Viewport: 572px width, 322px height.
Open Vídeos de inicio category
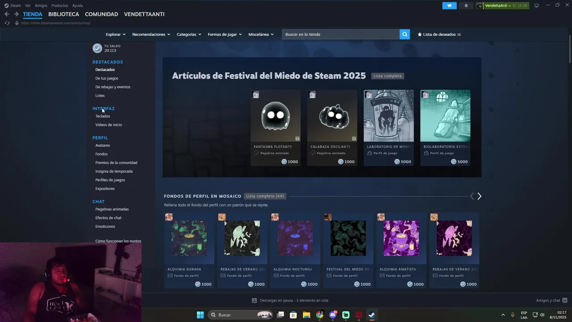click(x=109, y=125)
